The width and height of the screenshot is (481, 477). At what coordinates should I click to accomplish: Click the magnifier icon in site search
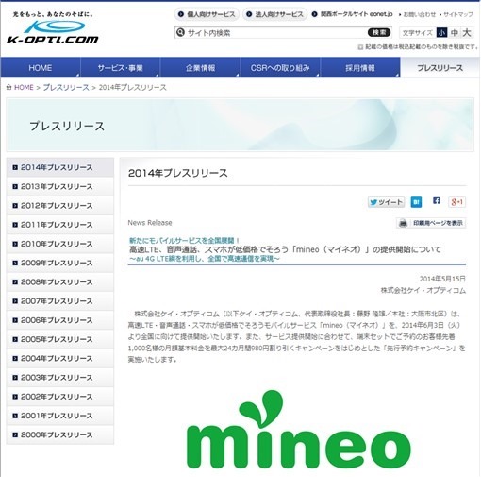pos(180,32)
